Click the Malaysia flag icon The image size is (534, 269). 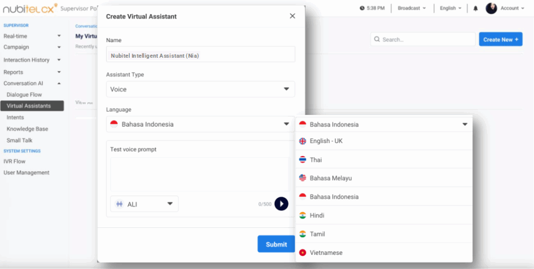tap(302, 178)
